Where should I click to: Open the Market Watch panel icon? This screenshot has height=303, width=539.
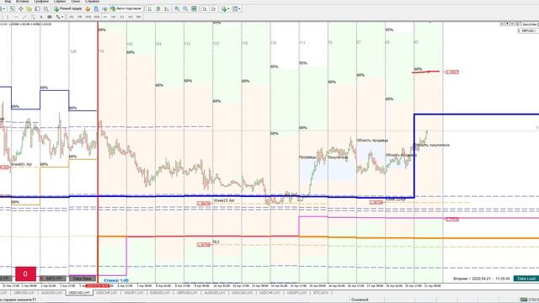point(12,9)
